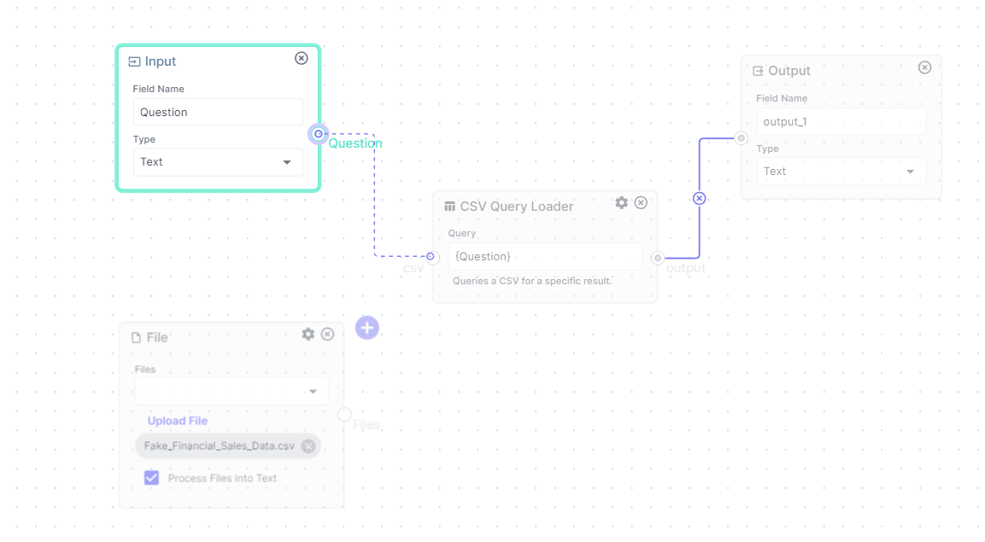Remove Fake_Financial_Sales_Data.csv with its x icon

click(308, 446)
